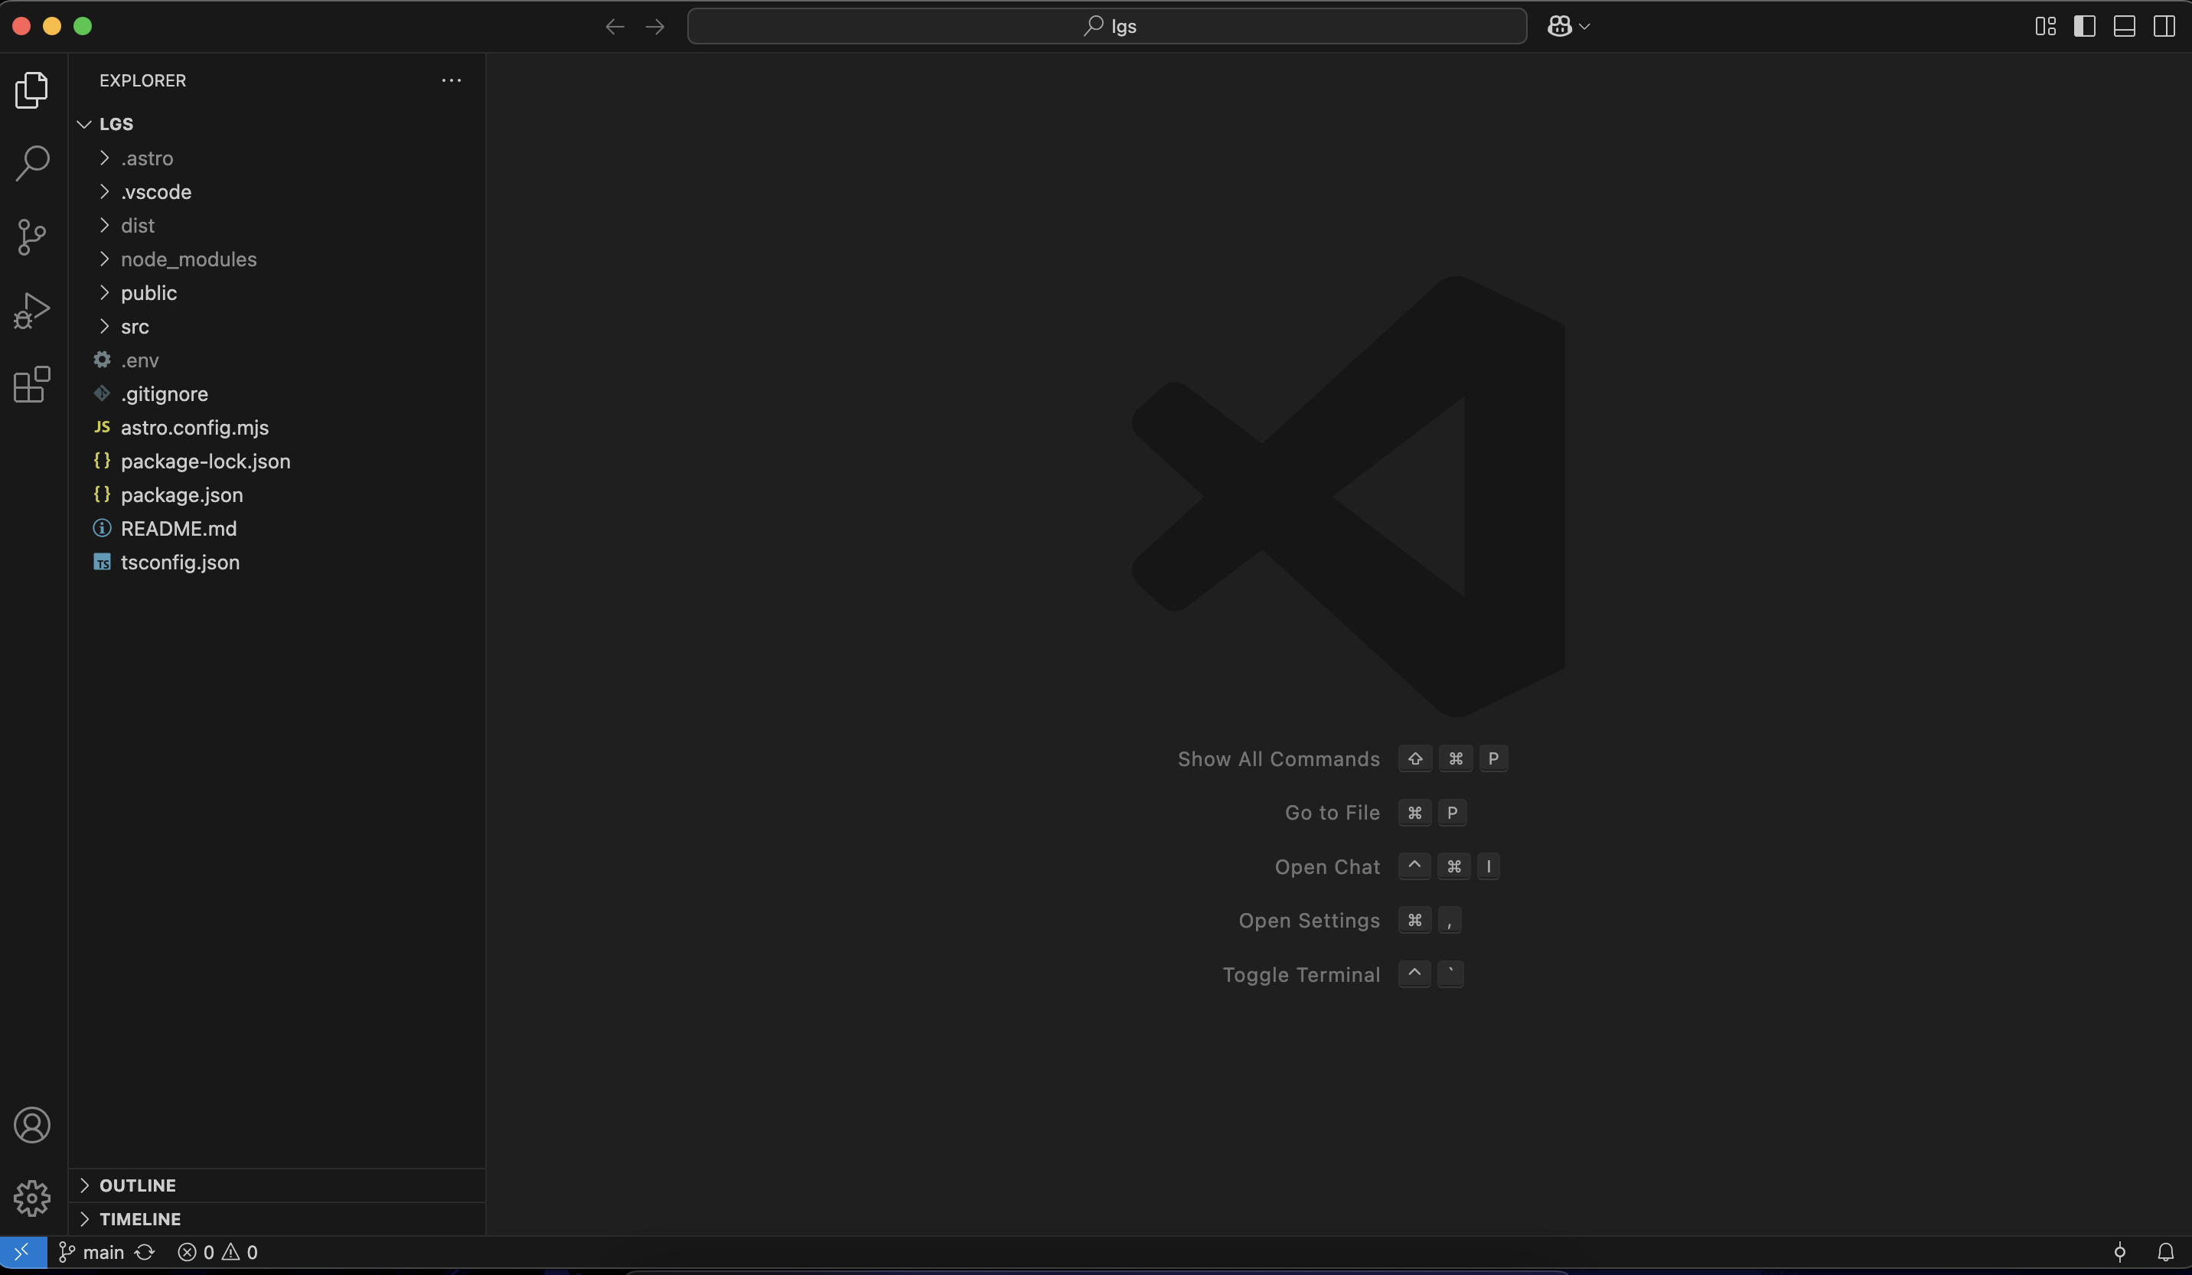The height and width of the screenshot is (1275, 2192).
Task: Click the status bar icon beside the notifications bell
Action: 2120,1252
